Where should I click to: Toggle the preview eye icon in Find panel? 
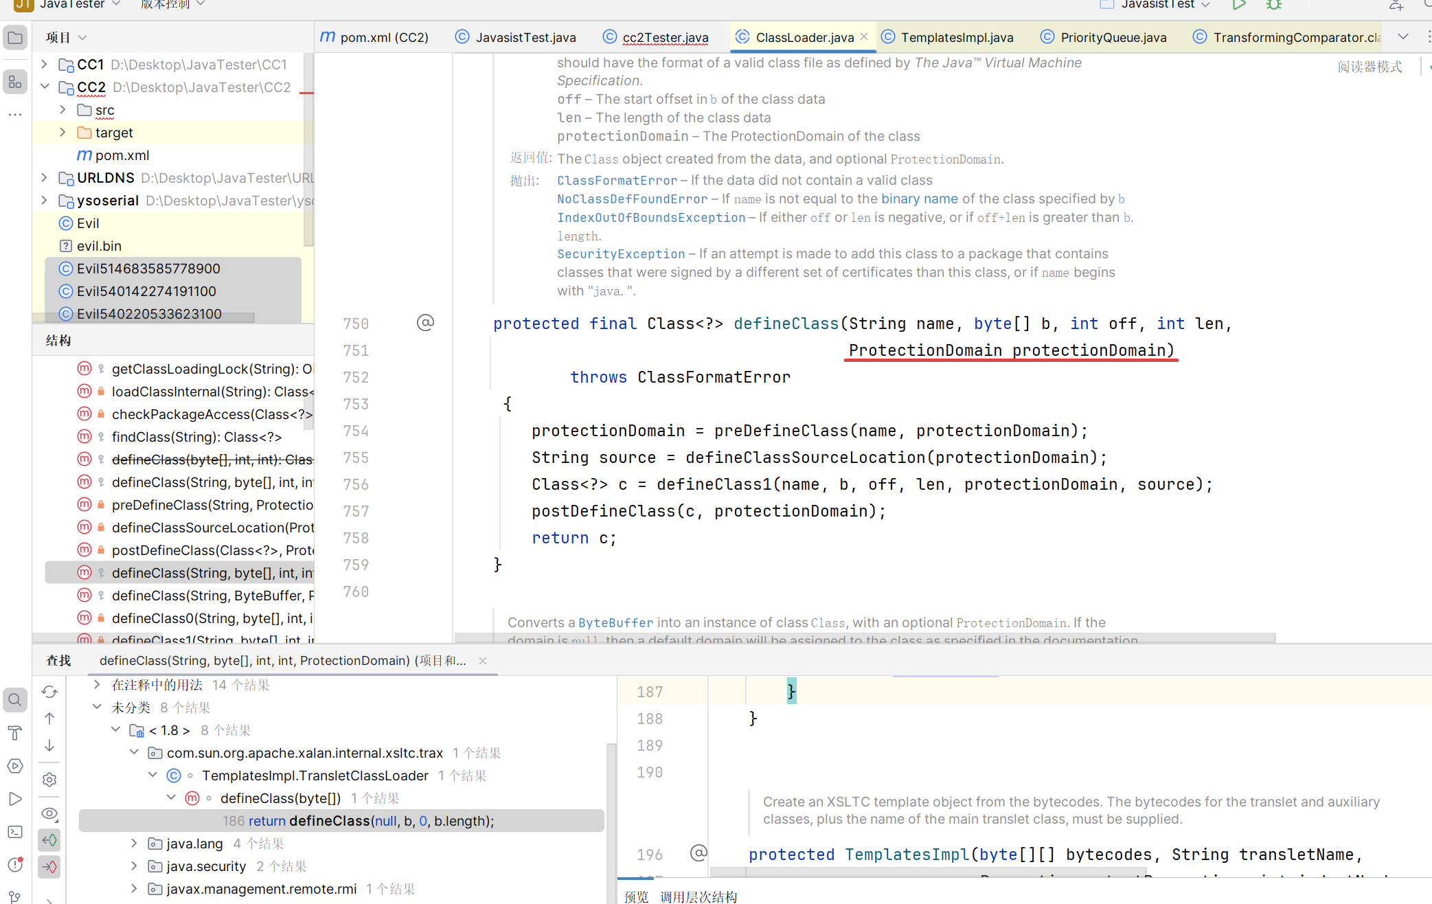(49, 814)
